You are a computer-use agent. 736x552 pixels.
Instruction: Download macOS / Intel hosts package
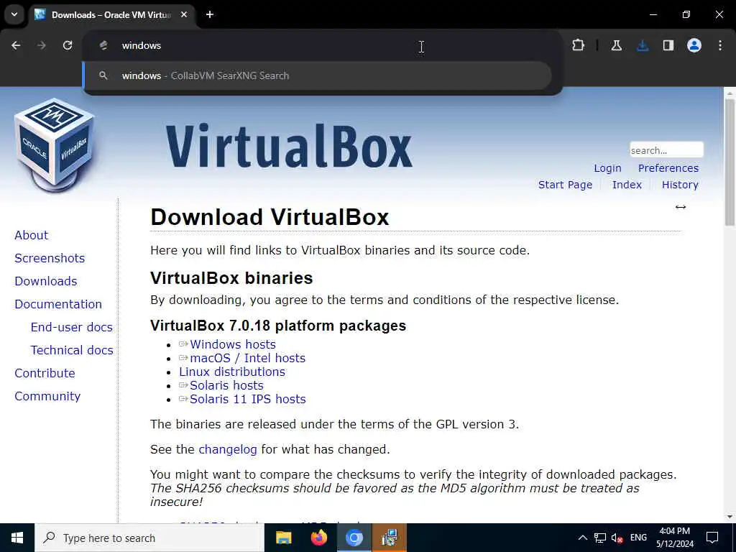(247, 358)
